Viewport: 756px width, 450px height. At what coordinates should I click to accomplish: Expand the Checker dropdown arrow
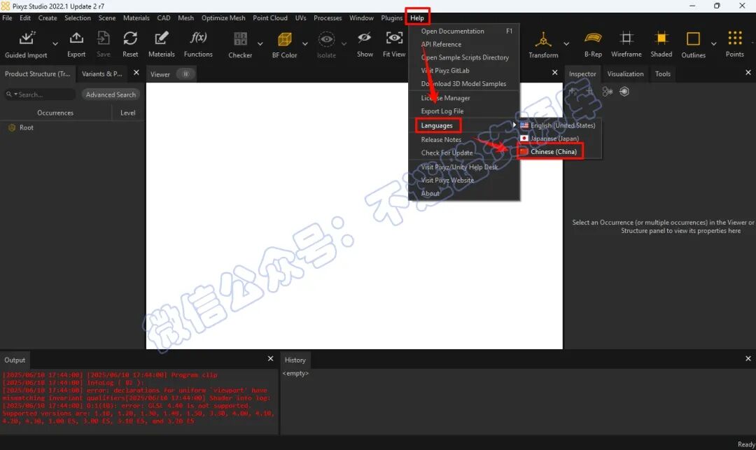[x=260, y=44]
